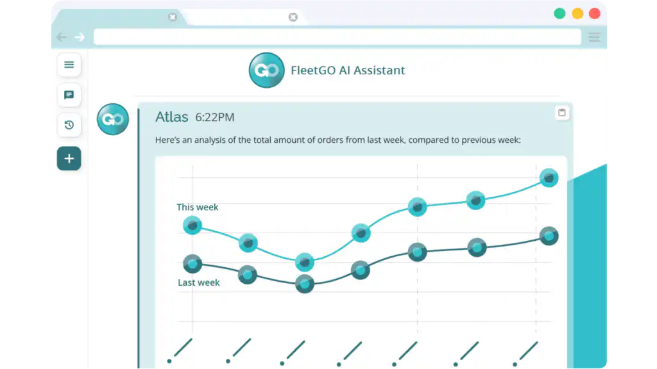The width and height of the screenshot is (657, 369).
Task: Go back with browser back arrow
Action: 62,37
